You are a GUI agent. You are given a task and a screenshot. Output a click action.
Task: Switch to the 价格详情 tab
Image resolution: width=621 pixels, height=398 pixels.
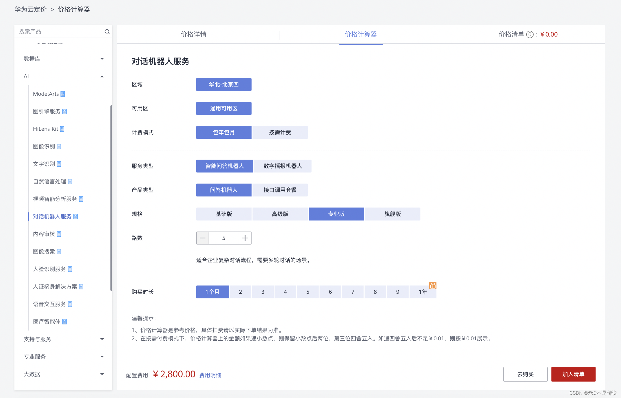(194, 34)
